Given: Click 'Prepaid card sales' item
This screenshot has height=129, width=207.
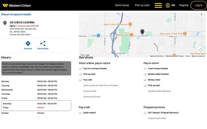Looking at the screenshot, I should click(157, 118).
